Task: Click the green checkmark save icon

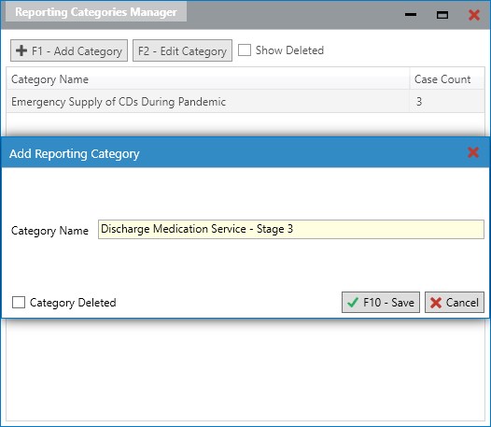Action: [x=353, y=303]
